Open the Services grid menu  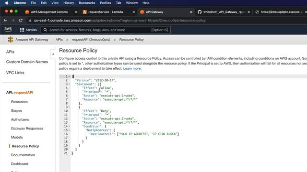click(28, 30)
